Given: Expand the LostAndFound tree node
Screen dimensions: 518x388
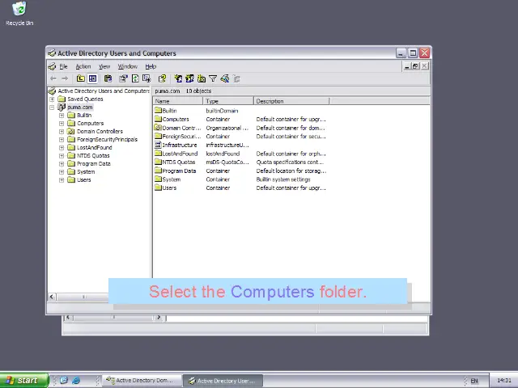Looking at the screenshot, I should pos(62,147).
